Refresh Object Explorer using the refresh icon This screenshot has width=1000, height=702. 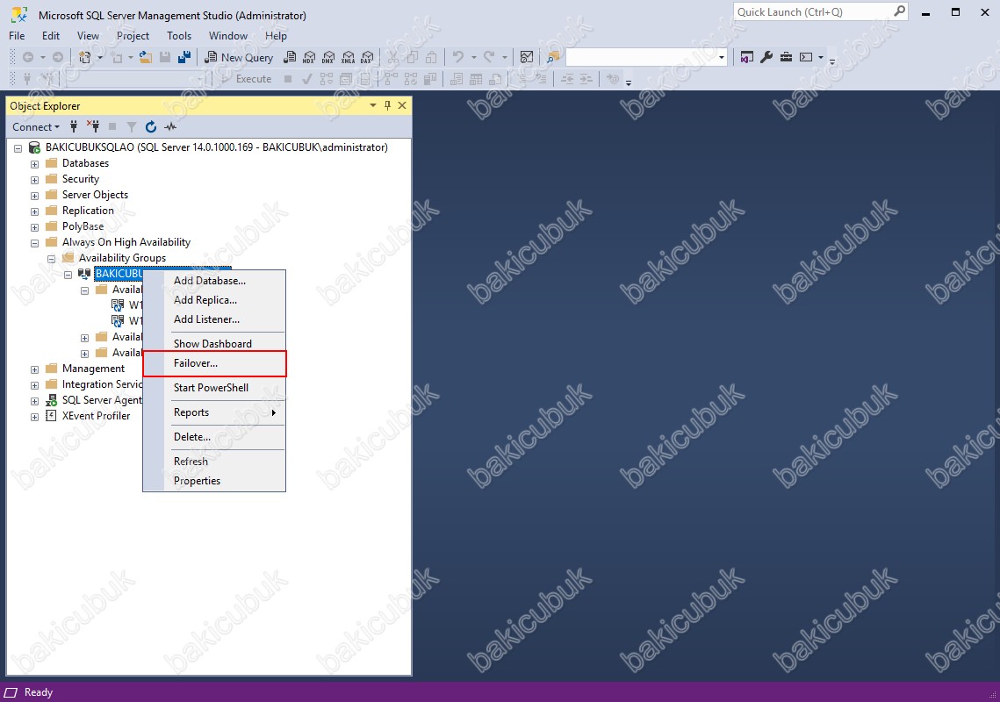pos(151,127)
